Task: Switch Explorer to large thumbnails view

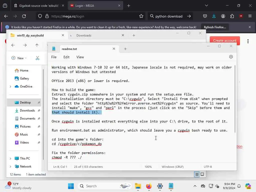Action: click(x=202, y=174)
